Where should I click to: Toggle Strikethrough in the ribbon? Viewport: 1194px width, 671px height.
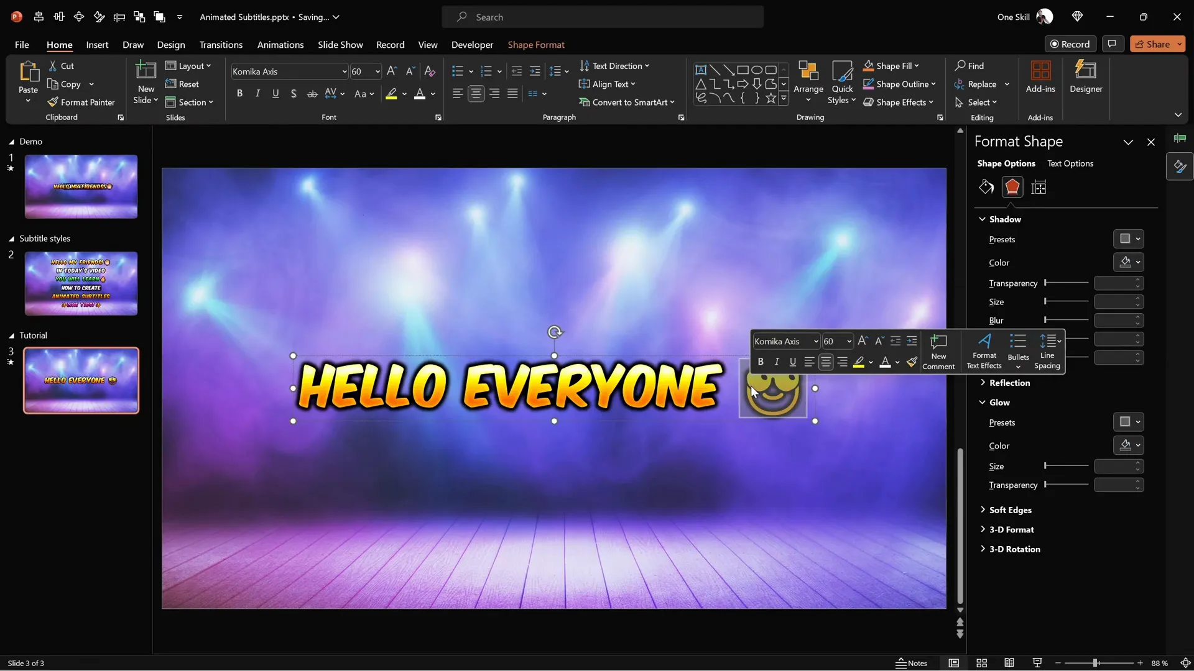pos(312,94)
